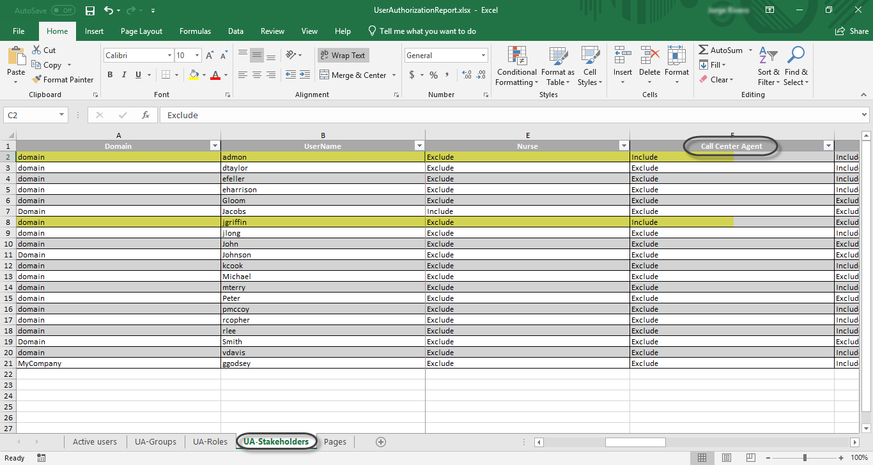Image resolution: width=873 pixels, height=465 pixels.
Task: Apply Percent Style format
Action: coord(433,75)
